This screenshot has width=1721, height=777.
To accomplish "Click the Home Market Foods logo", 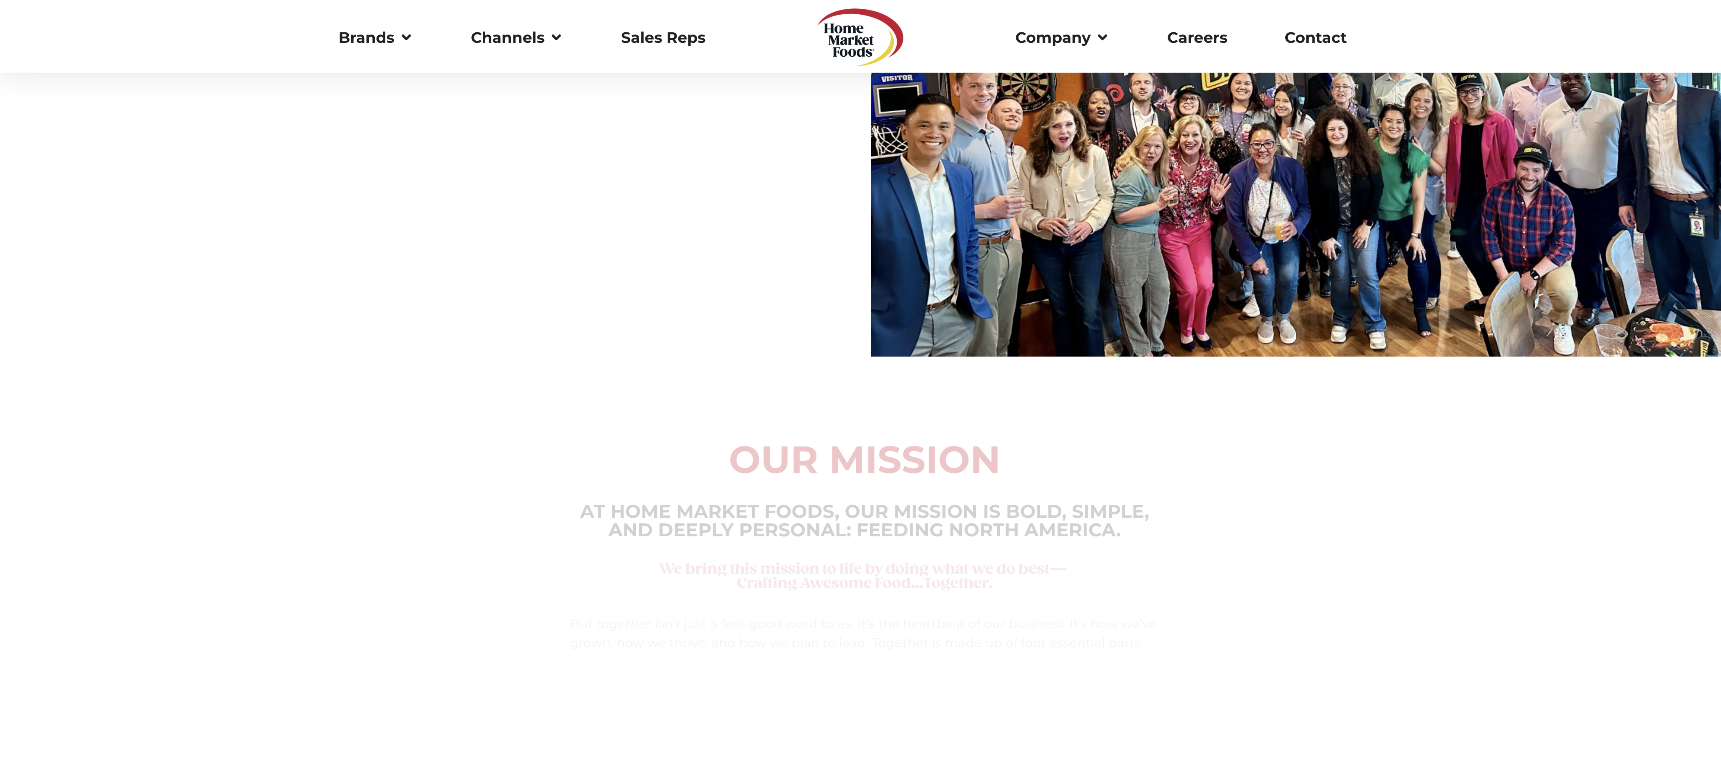I will (x=860, y=37).
